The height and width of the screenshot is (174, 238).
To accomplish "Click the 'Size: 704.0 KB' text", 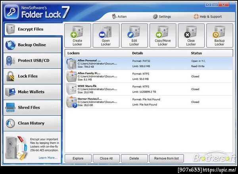I will (86, 67).
